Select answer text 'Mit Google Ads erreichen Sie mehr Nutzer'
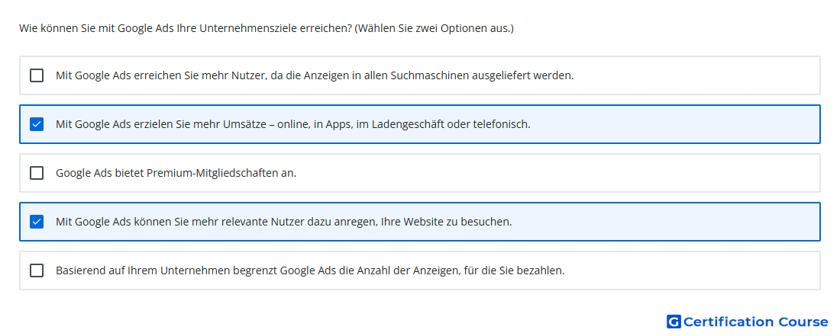 pyautogui.click(x=160, y=76)
